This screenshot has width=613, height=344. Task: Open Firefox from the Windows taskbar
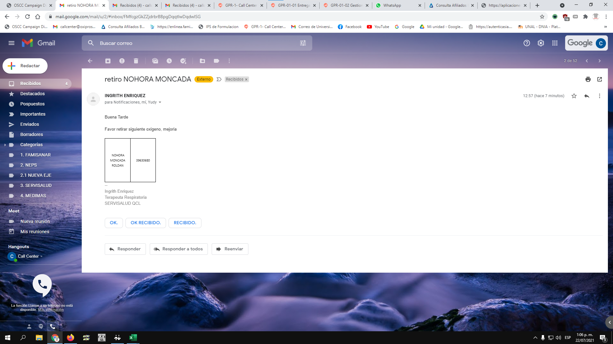tap(71, 338)
